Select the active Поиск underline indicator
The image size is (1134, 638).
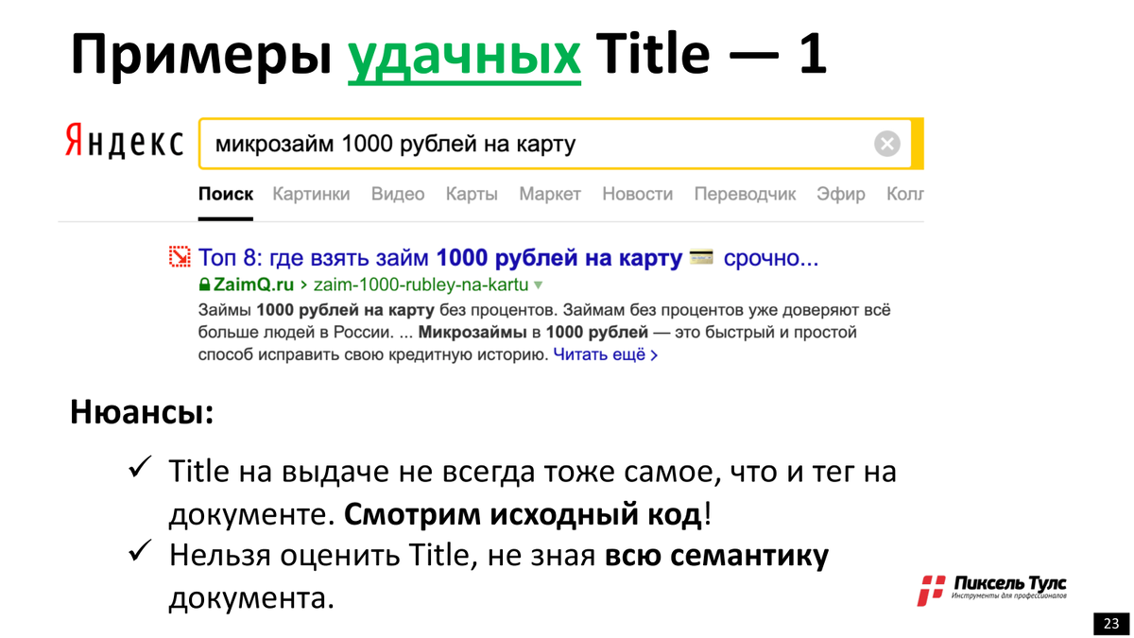[225, 216]
